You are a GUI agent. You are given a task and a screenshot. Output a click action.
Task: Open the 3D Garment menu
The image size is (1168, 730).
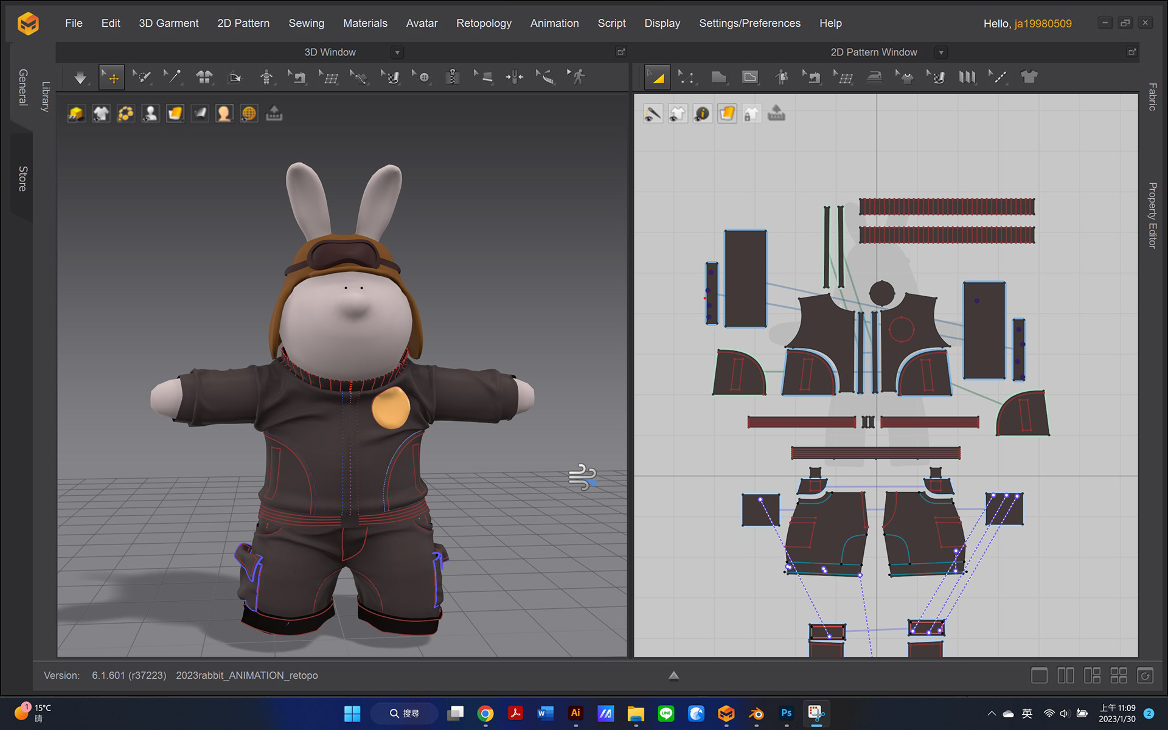pyautogui.click(x=169, y=23)
